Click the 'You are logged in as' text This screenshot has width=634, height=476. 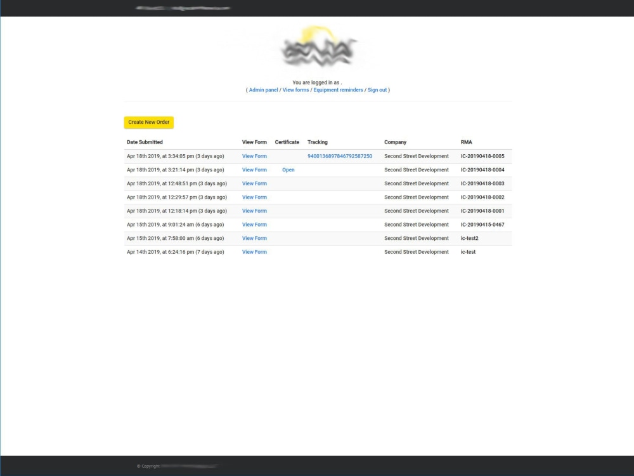click(x=317, y=83)
